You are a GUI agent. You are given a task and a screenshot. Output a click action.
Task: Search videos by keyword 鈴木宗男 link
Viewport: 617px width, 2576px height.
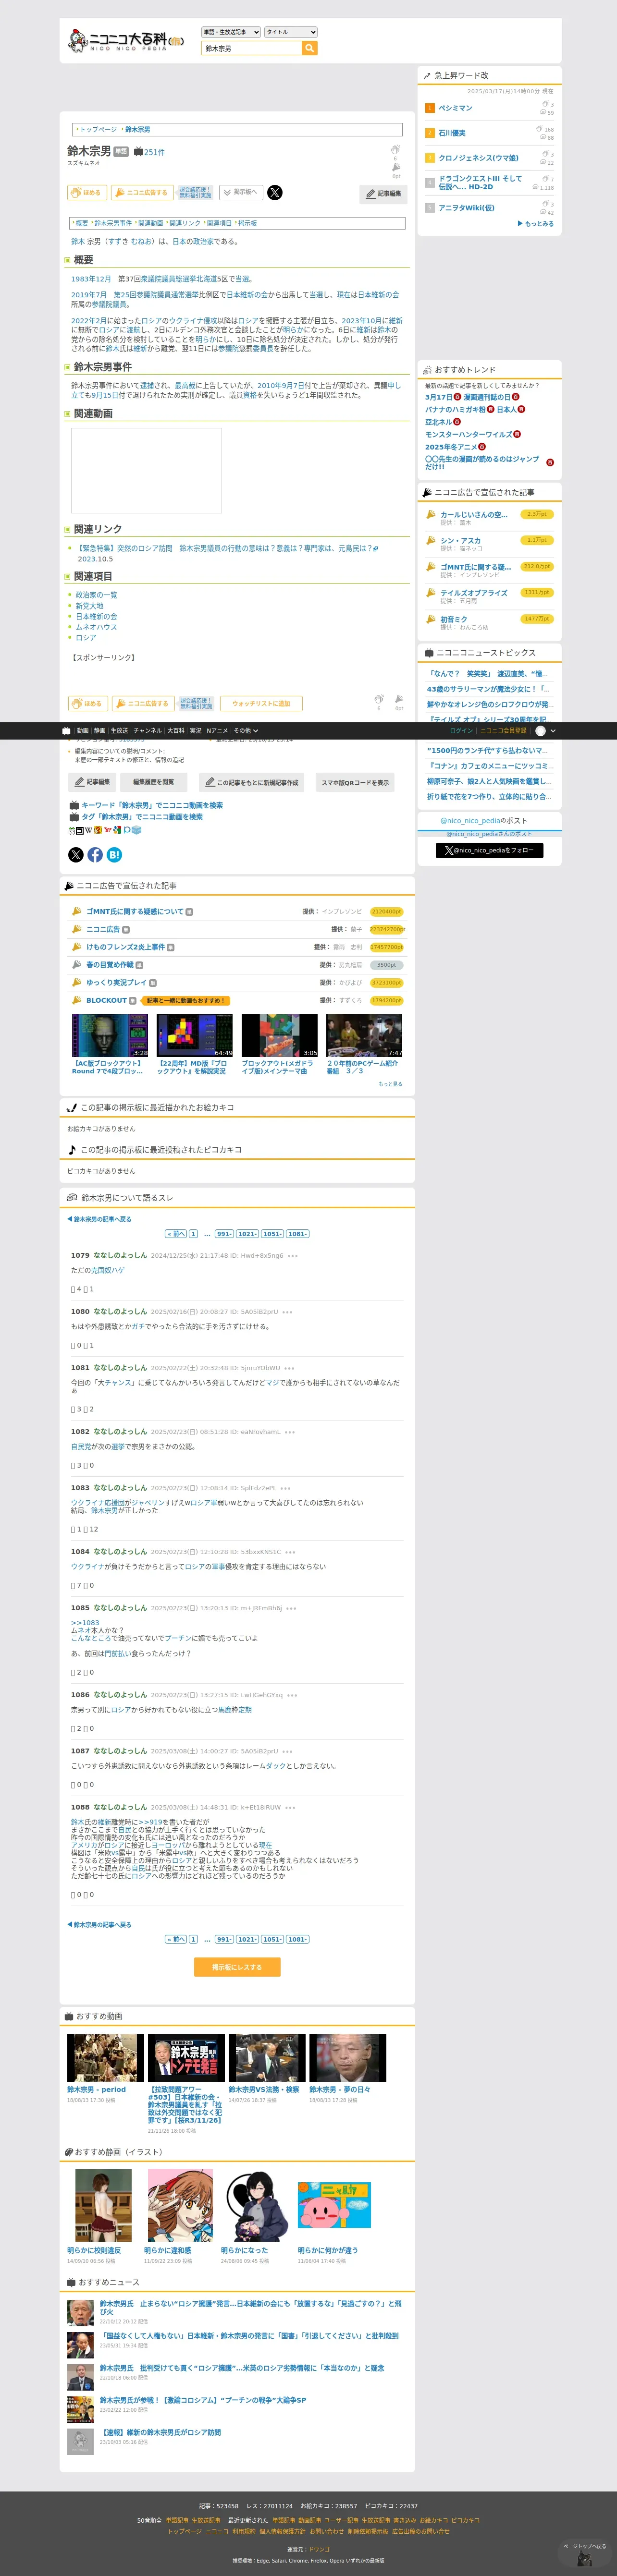152,805
